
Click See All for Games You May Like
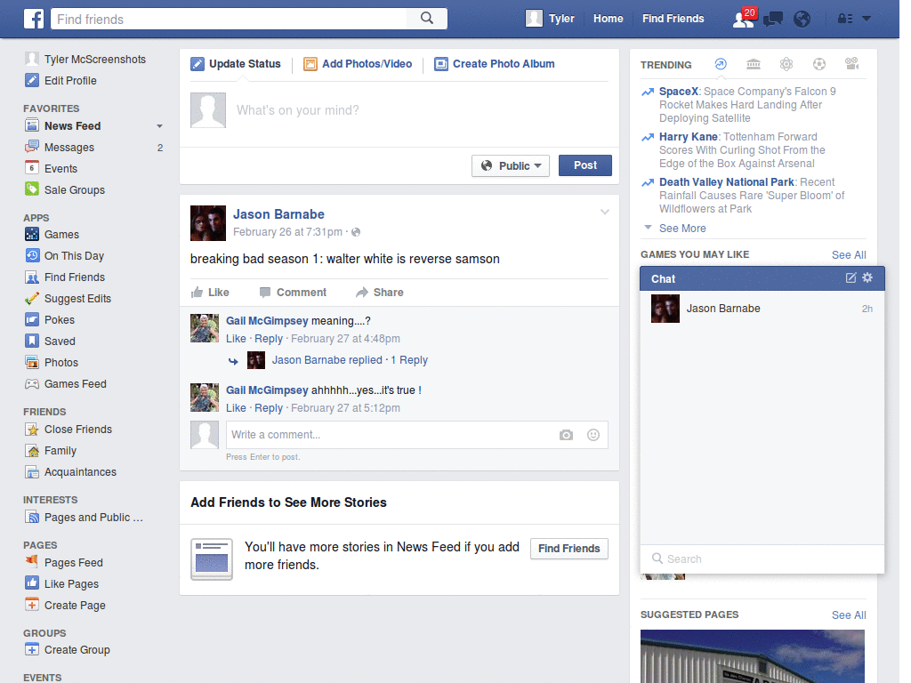(x=849, y=255)
